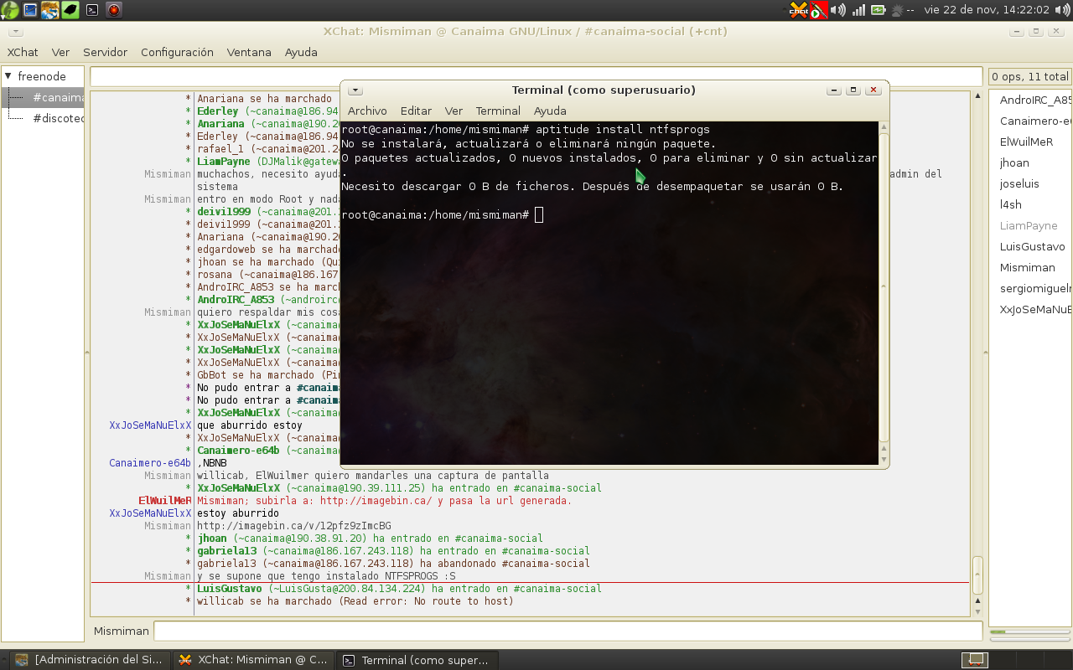Select user LiamPayne in user list
Image resolution: width=1073 pixels, height=670 pixels.
pos(1029,225)
